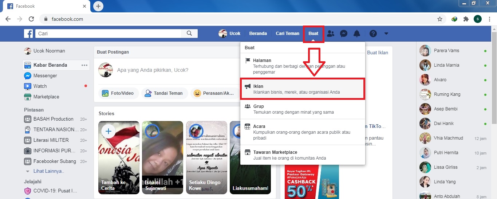Click Ucok profile picture in top bar
The height and width of the screenshot is (199, 497).
[223, 34]
